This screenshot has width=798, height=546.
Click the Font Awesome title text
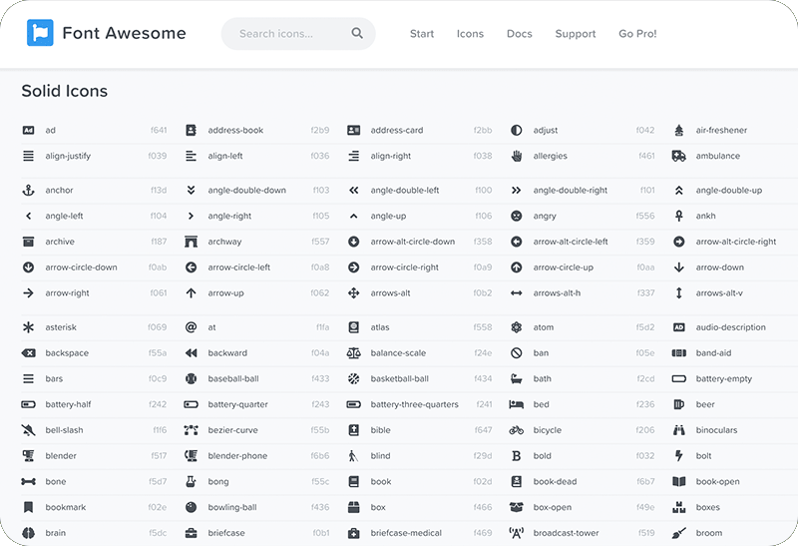tap(124, 33)
